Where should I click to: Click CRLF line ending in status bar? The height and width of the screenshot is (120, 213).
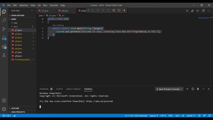click(170, 116)
